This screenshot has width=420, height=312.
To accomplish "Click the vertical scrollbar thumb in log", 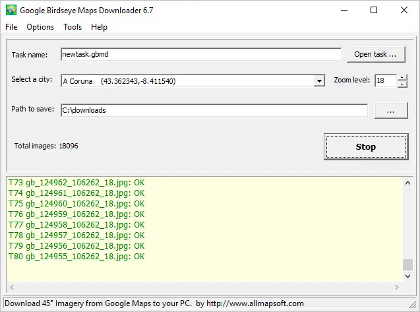I will point(407,265).
